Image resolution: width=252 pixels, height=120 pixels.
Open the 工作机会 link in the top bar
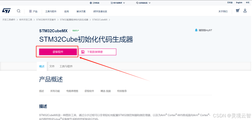(94, 3)
